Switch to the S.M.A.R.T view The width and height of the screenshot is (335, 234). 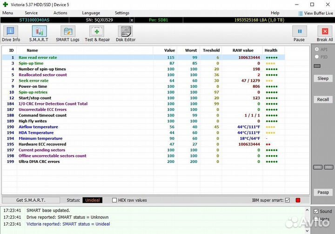(x=39, y=33)
